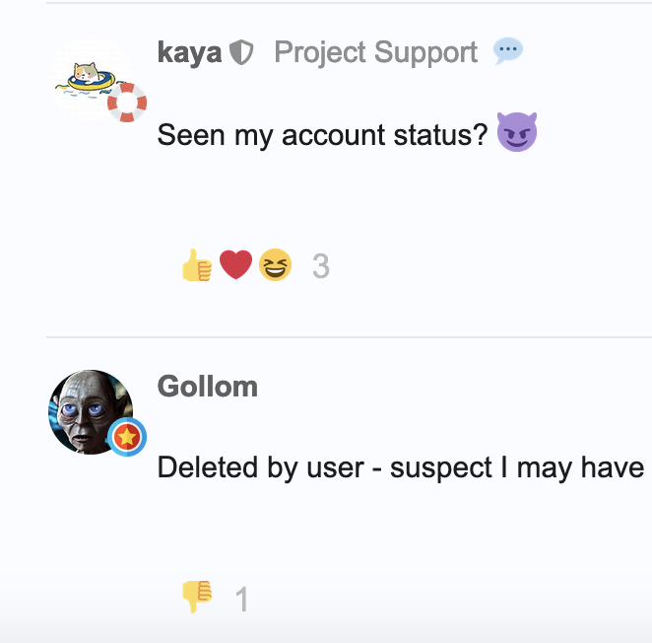Show the thumbs down count 1 details

click(x=241, y=600)
